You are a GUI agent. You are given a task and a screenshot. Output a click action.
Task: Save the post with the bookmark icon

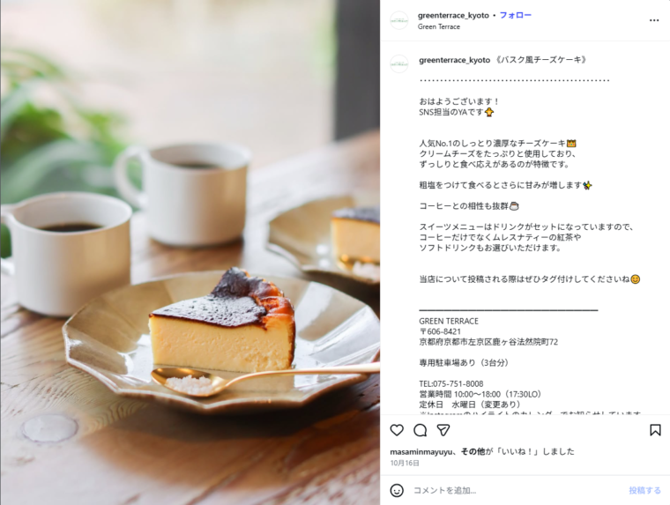coord(655,430)
